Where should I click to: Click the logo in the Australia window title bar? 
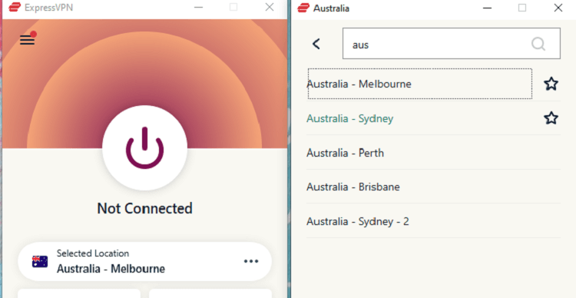click(303, 8)
